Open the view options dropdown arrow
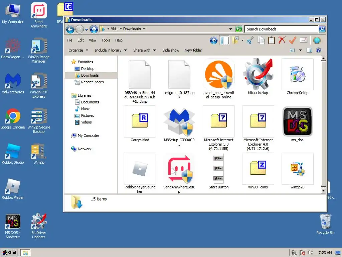This screenshot has width=342, height=257. click(x=300, y=50)
